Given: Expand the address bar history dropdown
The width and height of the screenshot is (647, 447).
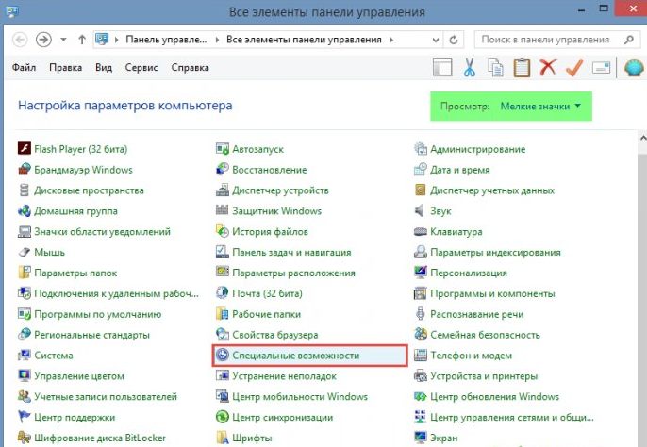Looking at the screenshot, I should [435, 40].
